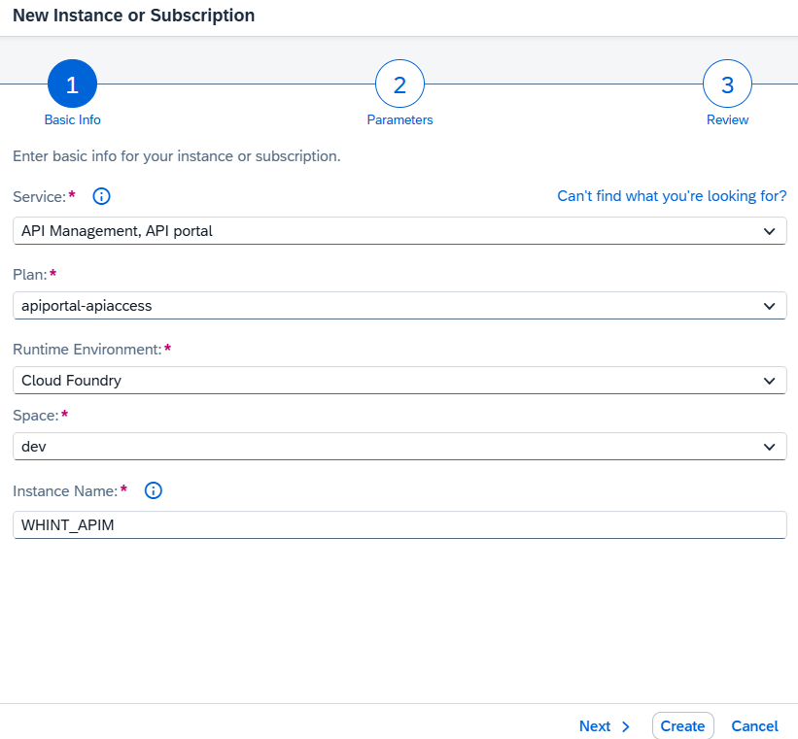
Task: Click the chevron arrow right of Next
Action: coord(625,726)
